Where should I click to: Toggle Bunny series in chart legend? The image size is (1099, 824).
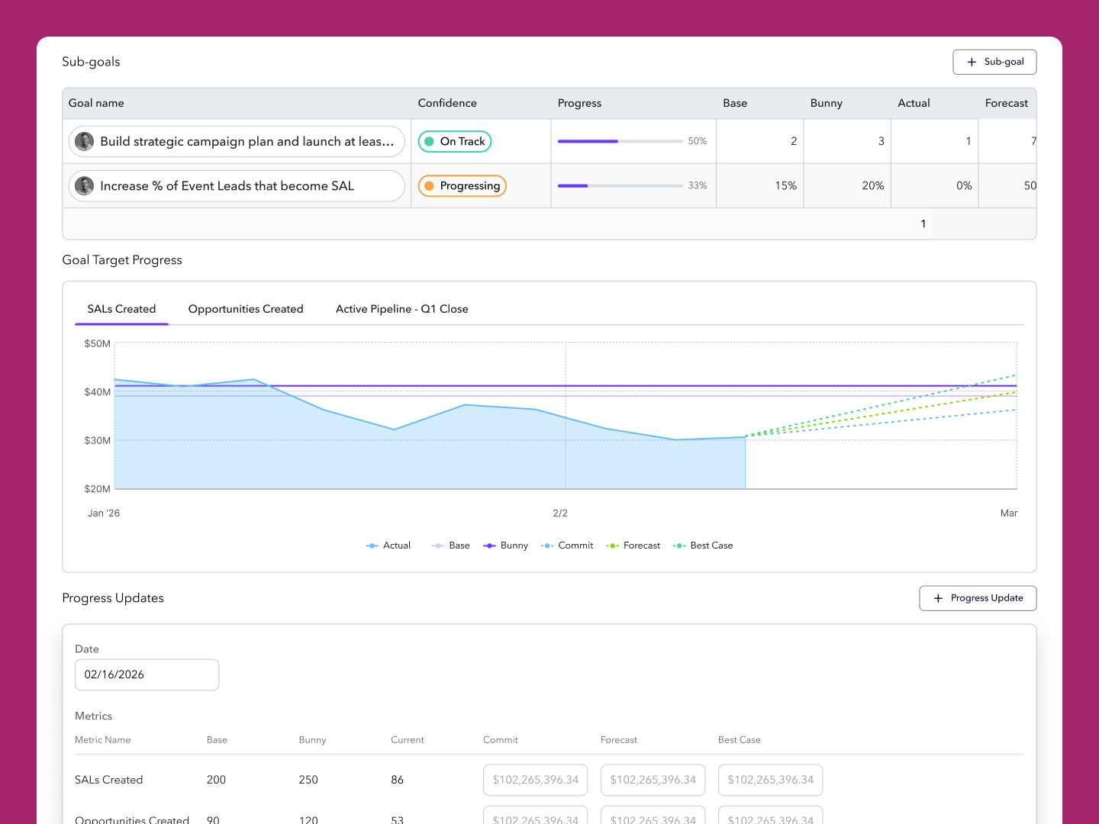click(506, 546)
